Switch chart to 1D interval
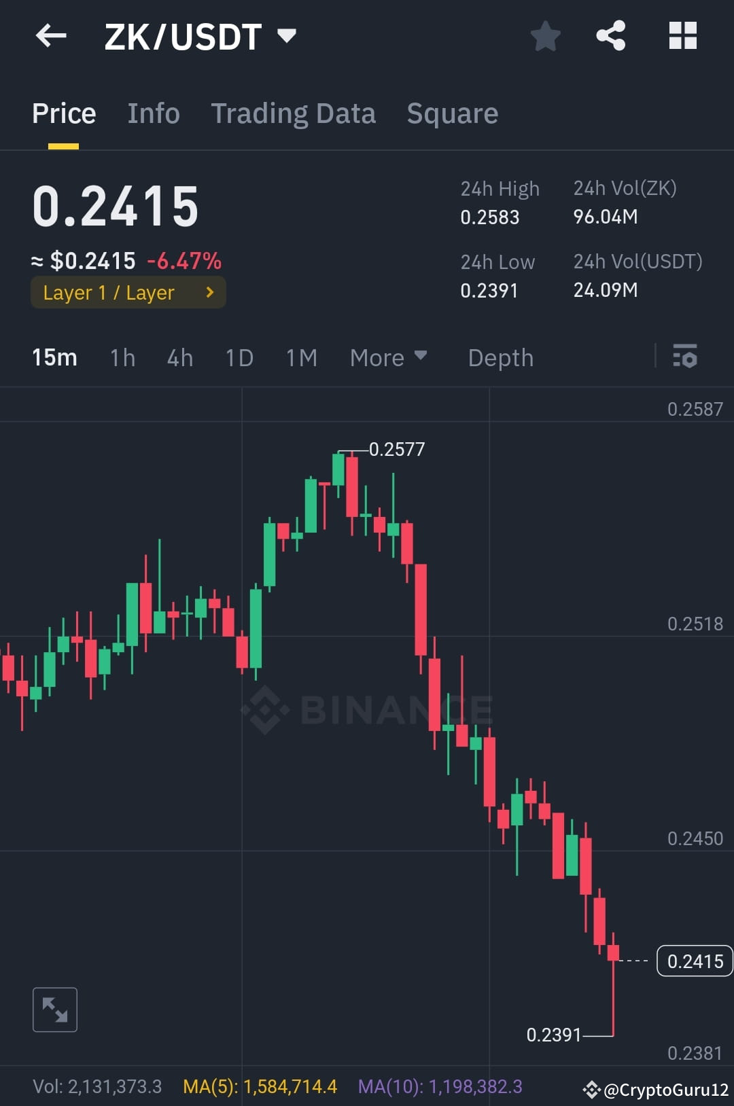 point(239,357)
